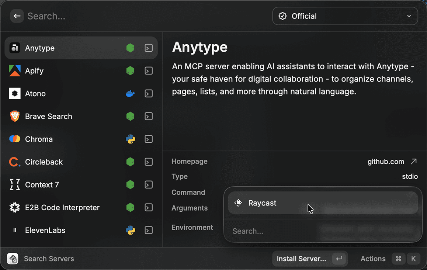Click the stdio type value
This screenshot has height=270, width=427.
(410, 177)
